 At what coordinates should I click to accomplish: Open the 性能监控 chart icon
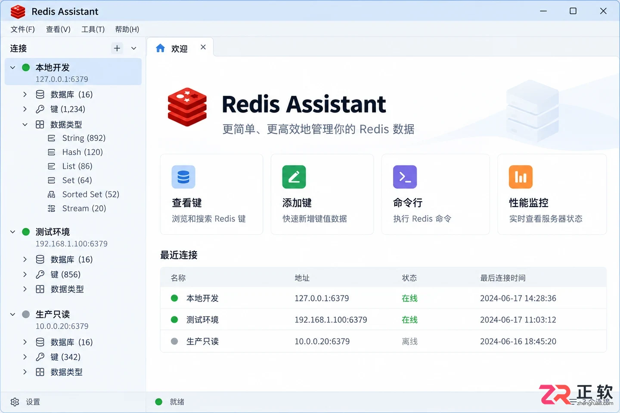521,177
